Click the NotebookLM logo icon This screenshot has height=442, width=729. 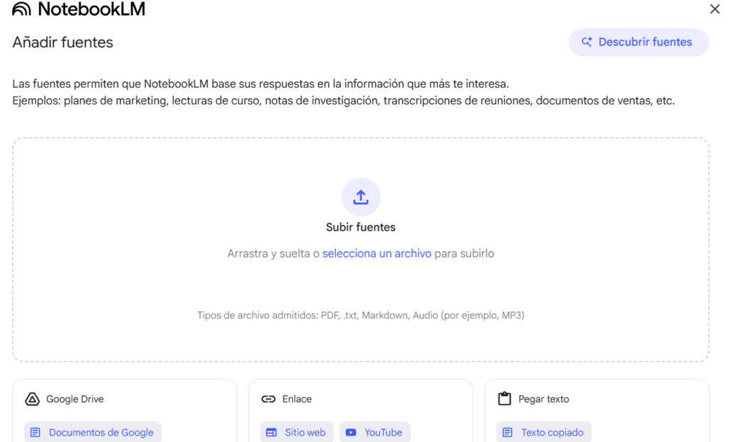21,9
